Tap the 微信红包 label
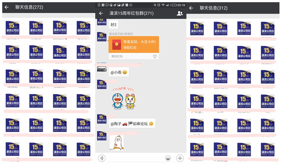This screenshot has height=166, width=282. 117,56
